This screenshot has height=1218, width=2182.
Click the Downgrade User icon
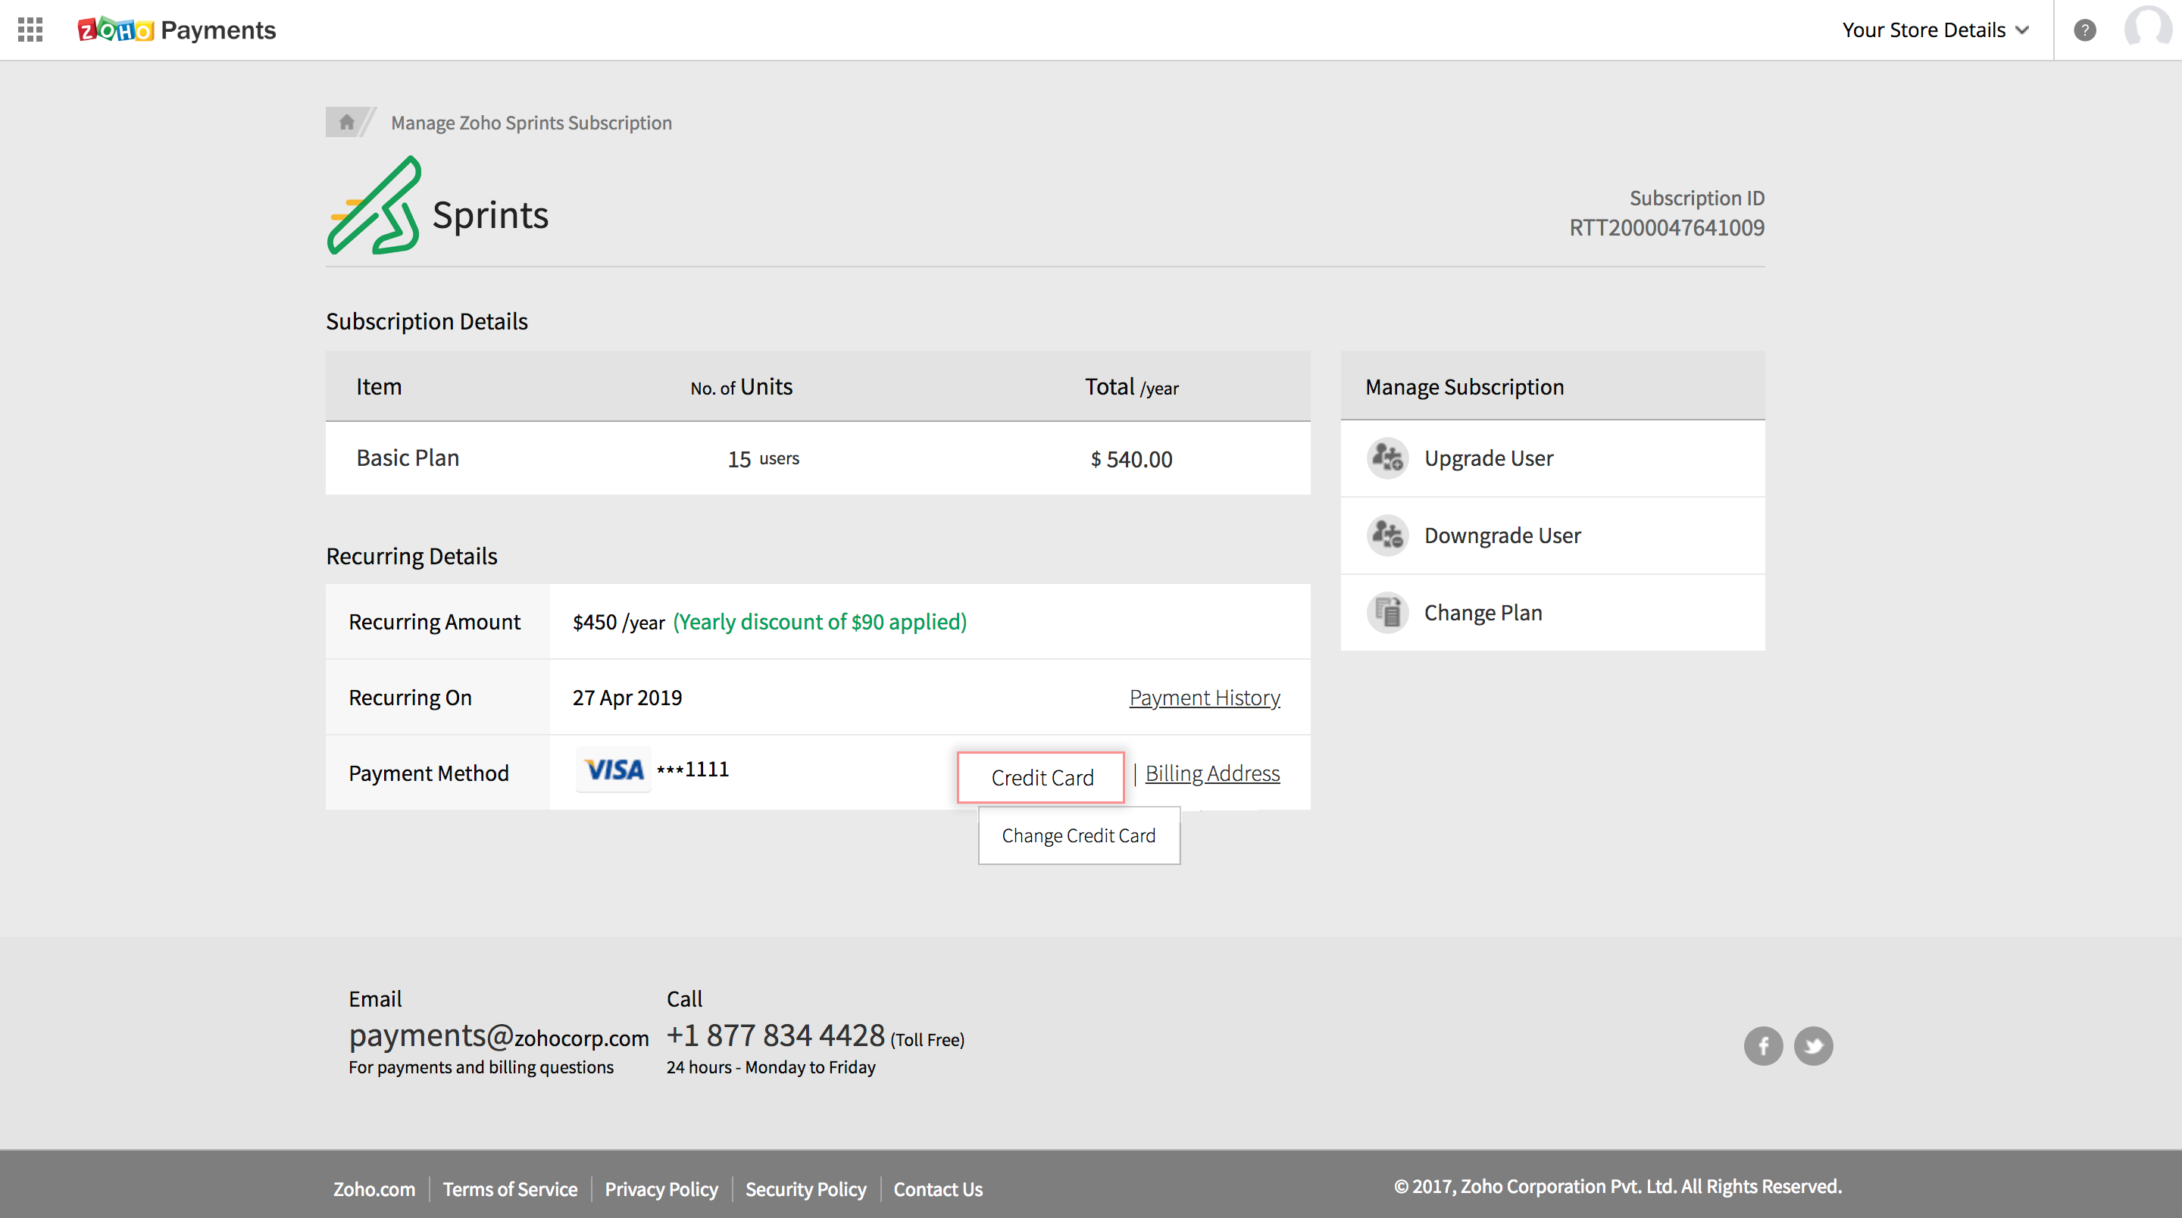point(1387,536)
